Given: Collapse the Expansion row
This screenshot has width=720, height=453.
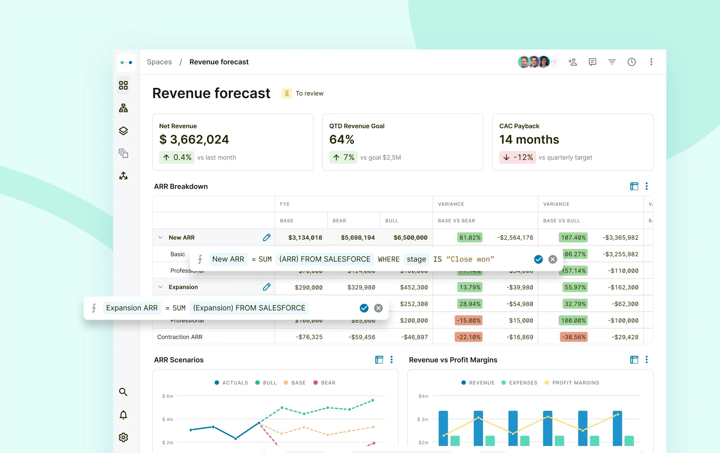Looking at the screenshot, I should [160, 287].
